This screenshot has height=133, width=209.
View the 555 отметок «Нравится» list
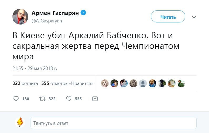coord(67,83)
